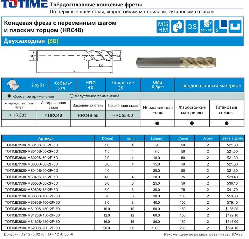Click the MG HM material icon
This screenshot has width=249, height=239.
(x=163, y=27)
